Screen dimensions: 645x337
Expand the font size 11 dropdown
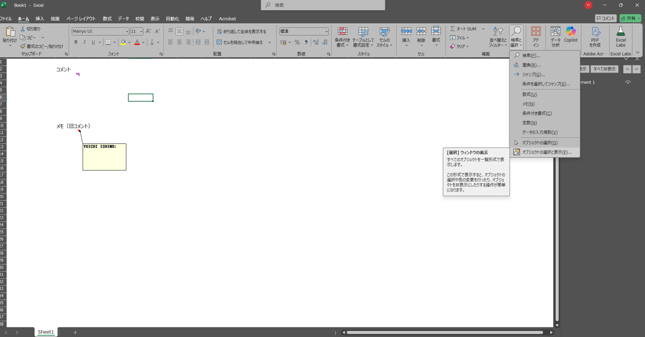tap(141, 31)
